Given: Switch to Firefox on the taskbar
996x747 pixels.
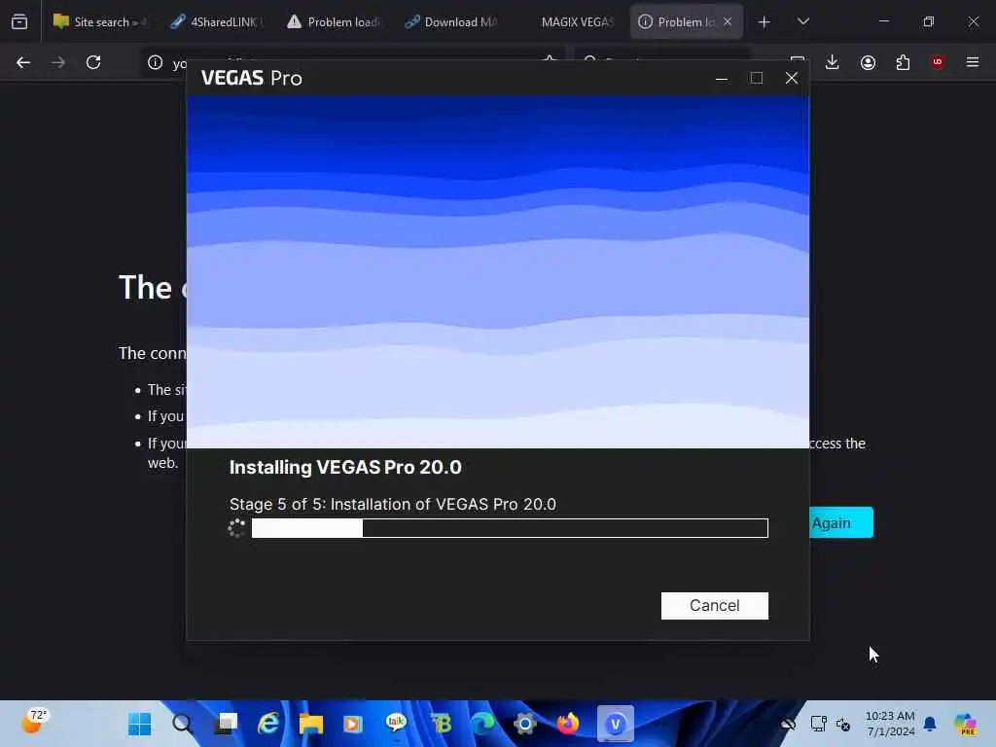Looking at the screenshot, I should [568, 724].
